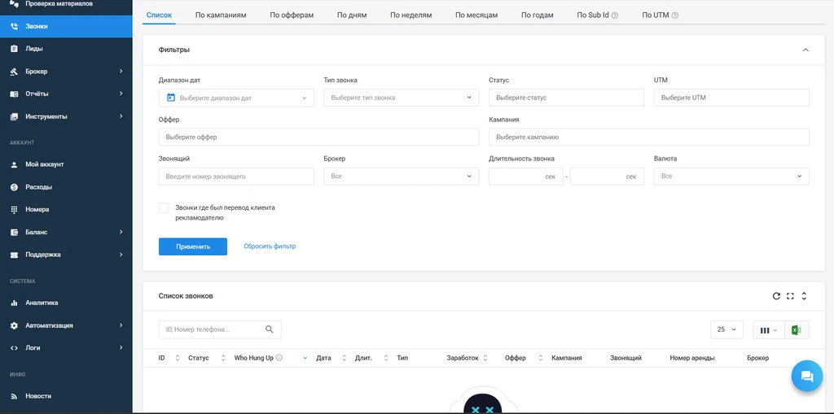Click the ID, phone number search box

(220, 329)
